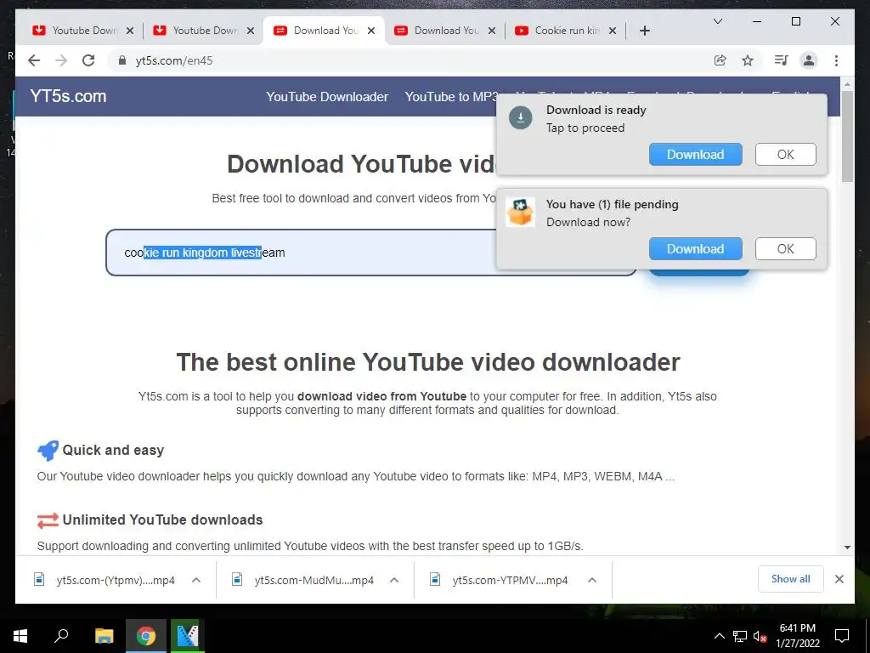
Task: Focus the video search input field
Action: pyautogui.click(x=370, y=253)
